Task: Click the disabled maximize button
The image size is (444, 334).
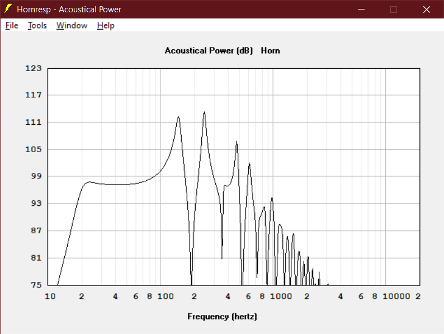Action: [394, 10]
